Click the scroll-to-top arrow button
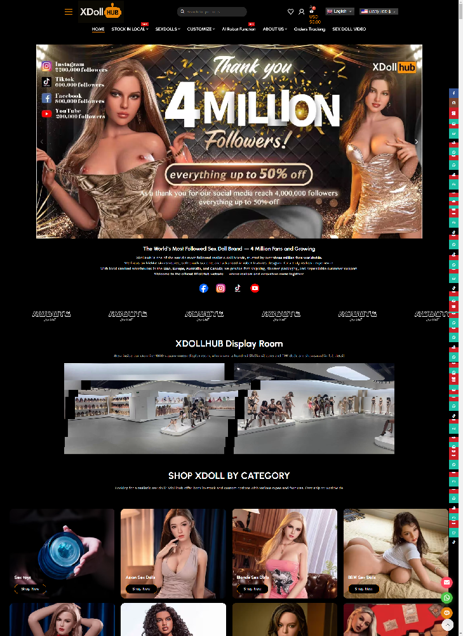Screen dimensions: 463x636 [x=447, y=625]
